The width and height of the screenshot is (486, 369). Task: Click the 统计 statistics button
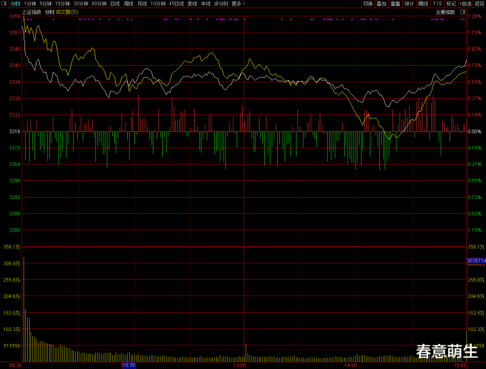coord(409,4)
